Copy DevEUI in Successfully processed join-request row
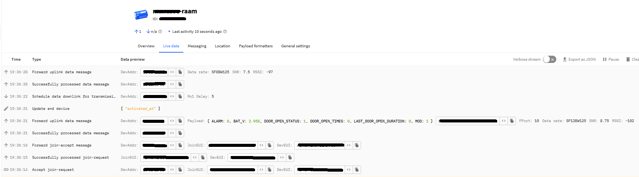This screenshot has width=639, height=177. [290, 158]
